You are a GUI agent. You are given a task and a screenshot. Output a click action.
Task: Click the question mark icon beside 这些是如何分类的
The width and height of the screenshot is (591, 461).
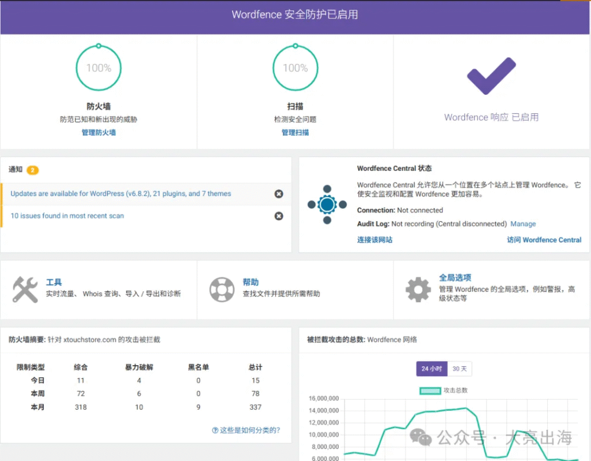(x=215, y=430)
